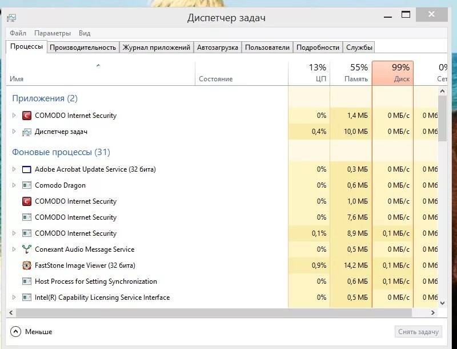Click the Диспетчер задач process icon
457x349 pixels.
(27, 132)
